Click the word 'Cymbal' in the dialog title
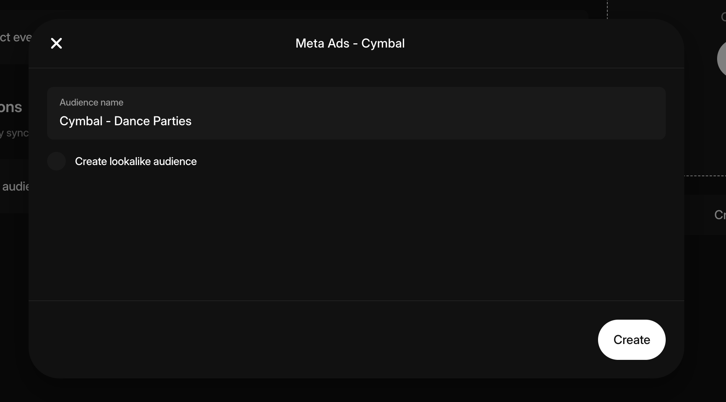The image size is (726, 402). [383, 43]
